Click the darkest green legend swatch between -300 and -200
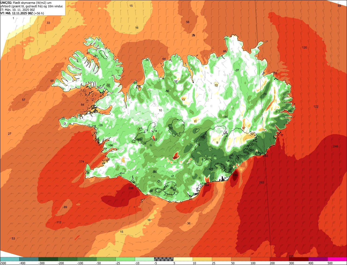347x265 pixels. pyautogui.click(x=48, y=259)
